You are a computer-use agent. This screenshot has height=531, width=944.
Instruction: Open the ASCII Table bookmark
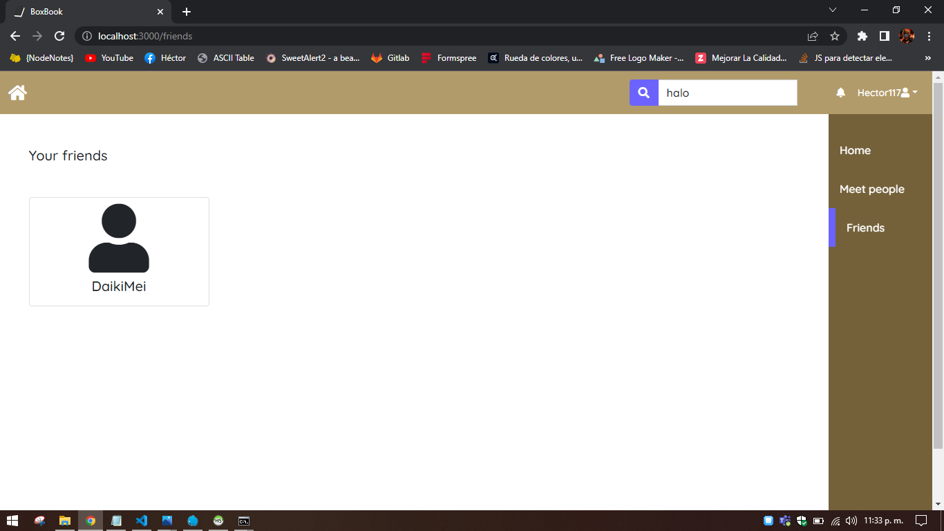[x=226, y=58]
